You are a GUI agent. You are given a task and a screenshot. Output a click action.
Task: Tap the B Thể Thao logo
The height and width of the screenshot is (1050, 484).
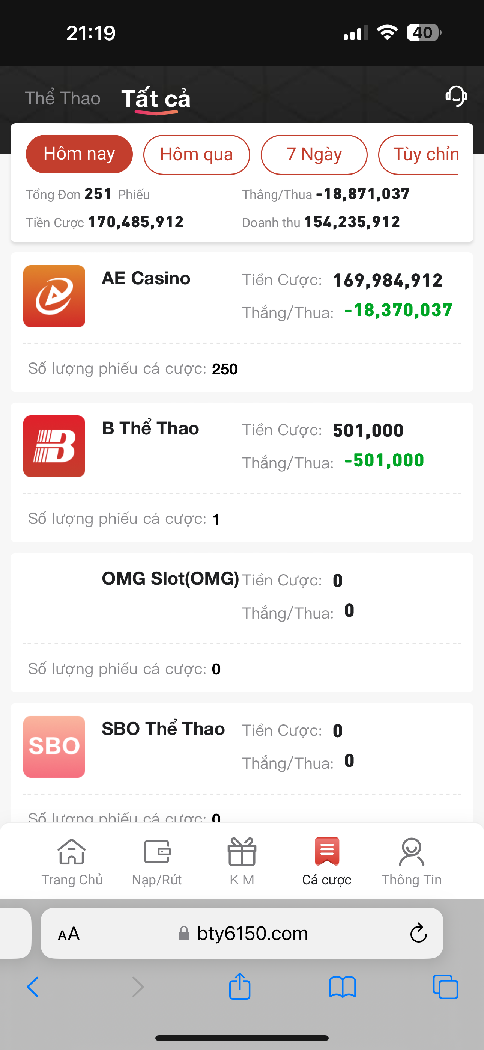pos(54,447)
